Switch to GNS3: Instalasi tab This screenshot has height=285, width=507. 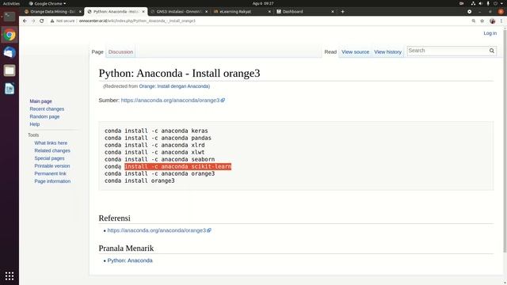(180, 11)
